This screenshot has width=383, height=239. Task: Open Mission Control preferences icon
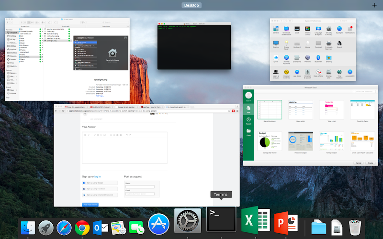307,31
